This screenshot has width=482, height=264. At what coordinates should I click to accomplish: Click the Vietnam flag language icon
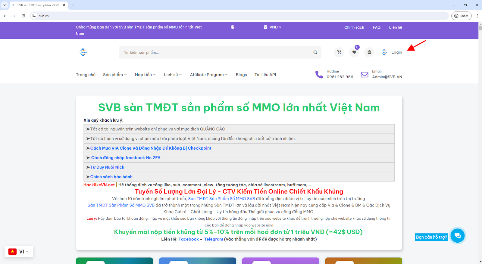pos(12,252)
